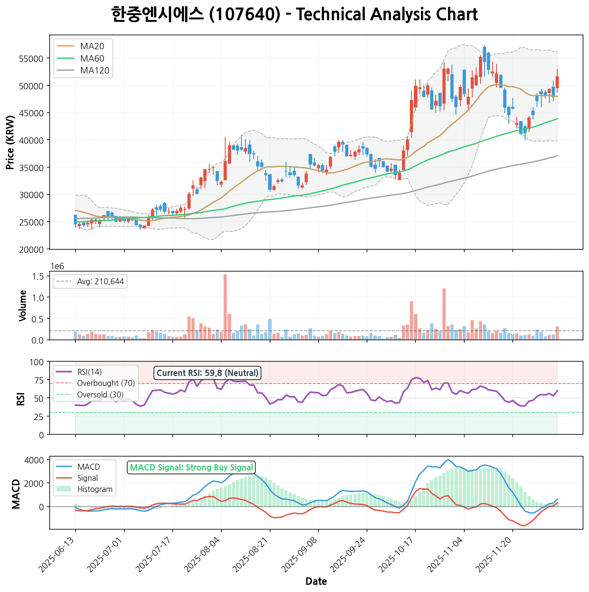Click the 2025-10-17 date tick label
The image size is (589, 592).
[398, 554]
